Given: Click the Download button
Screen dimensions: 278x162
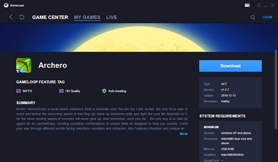Looking at the screenshot, I should pos(230,66).
